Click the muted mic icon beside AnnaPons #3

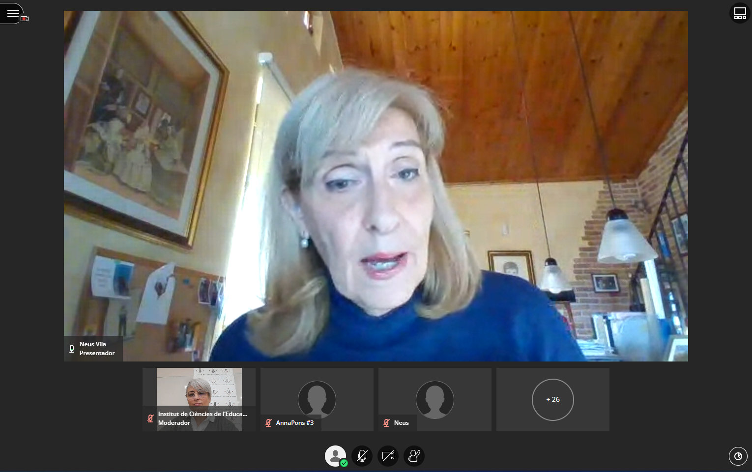tap(268, 423)
